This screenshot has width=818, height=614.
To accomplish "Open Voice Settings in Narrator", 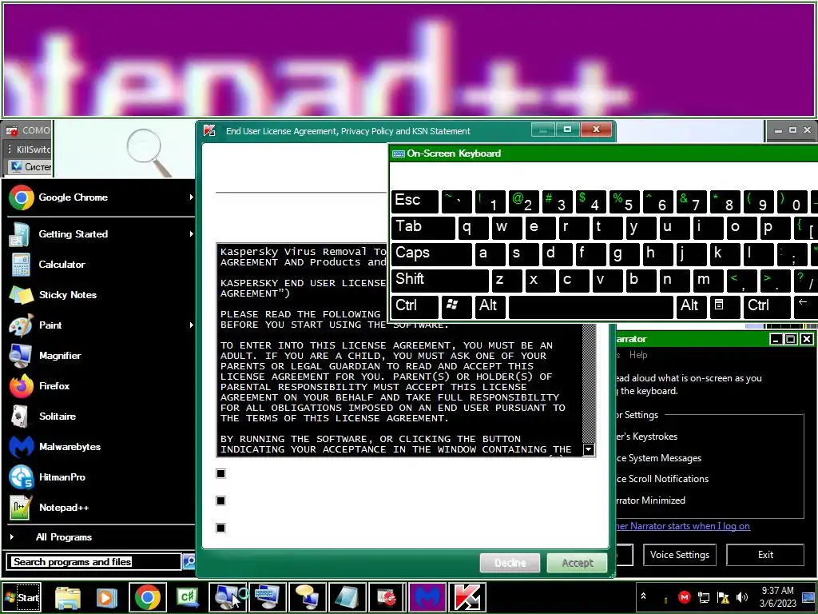I will coord(680,555).
